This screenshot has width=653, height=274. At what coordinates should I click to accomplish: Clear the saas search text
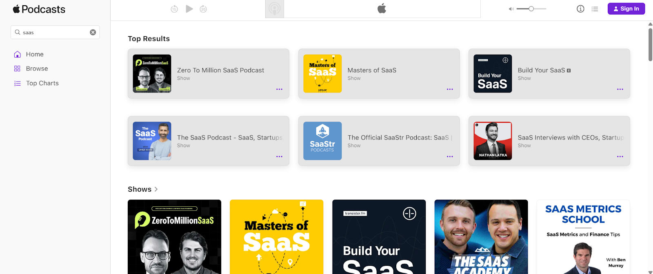coord(93,32)
